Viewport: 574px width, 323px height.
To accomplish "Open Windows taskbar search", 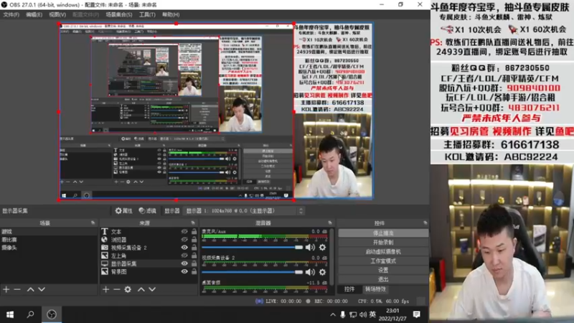I will point(30,314).
